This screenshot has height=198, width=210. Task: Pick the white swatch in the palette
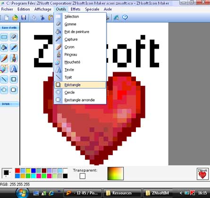(65, 171)
